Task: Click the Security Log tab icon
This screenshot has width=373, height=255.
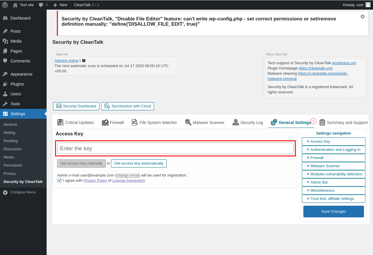Action: click(236, 122)
